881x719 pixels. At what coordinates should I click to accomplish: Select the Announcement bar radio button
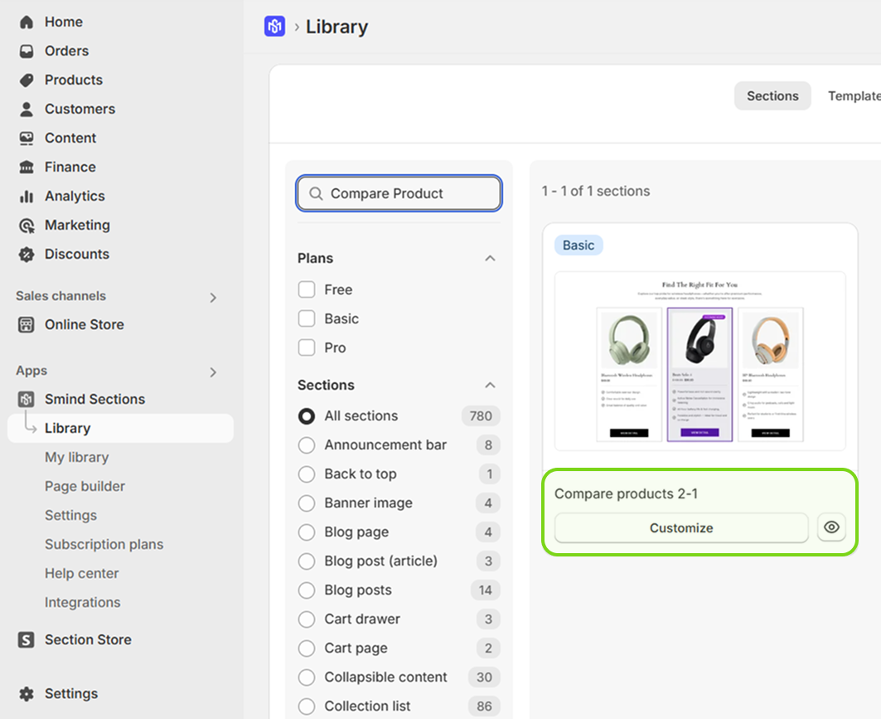pos(307,445)
